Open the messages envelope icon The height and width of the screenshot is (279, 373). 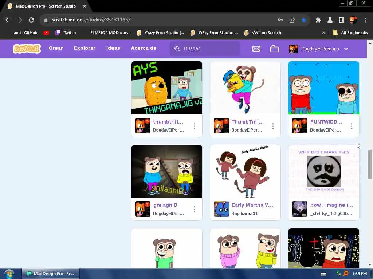point(256,49)
